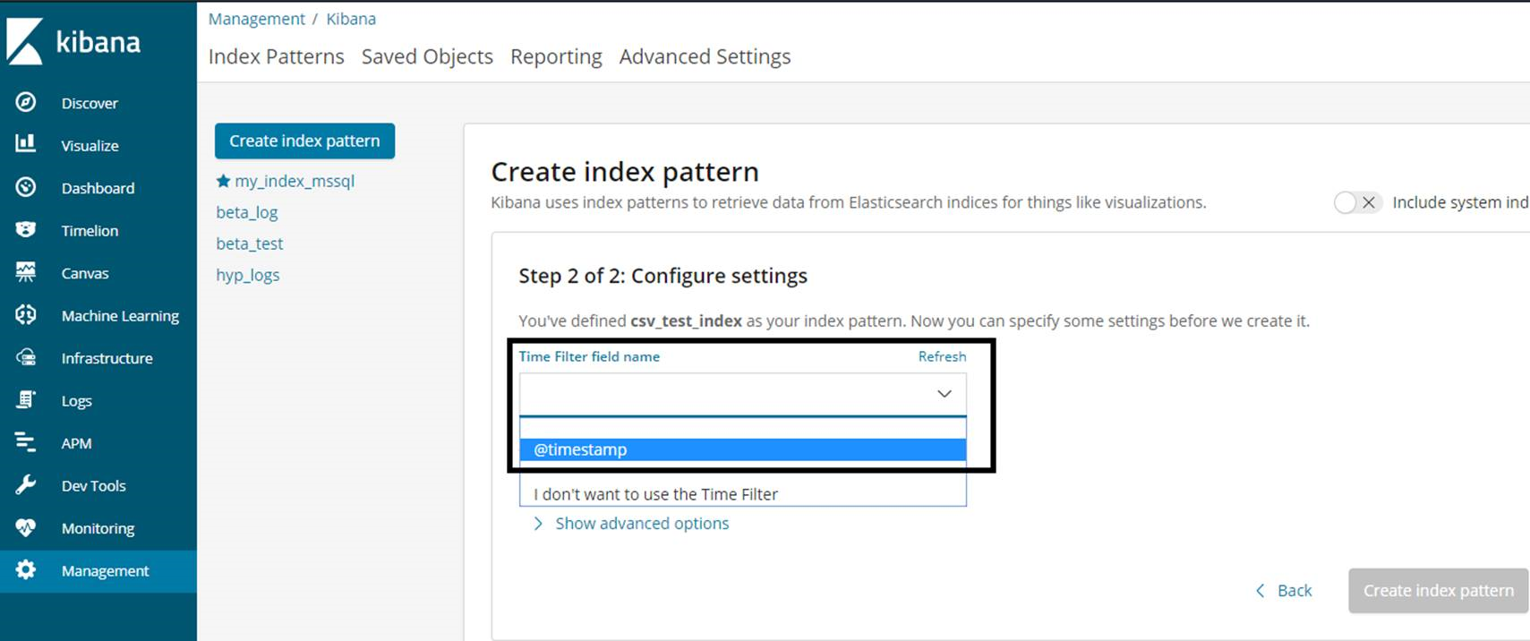Screen dimensions: 1530x641
Task: Open the hyp_logs index pattern
Action: pyautogui.click(x=248, y=275)
